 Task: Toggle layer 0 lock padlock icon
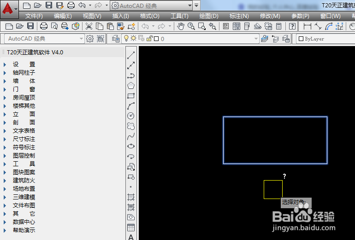click(149, 38)
